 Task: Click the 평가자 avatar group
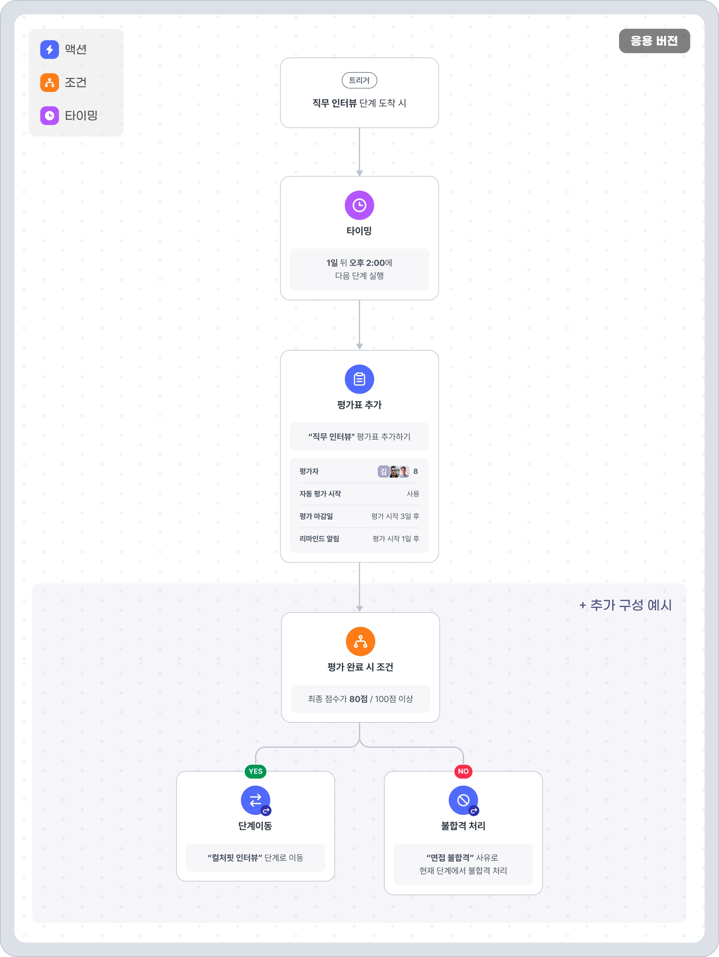point(394,471)
